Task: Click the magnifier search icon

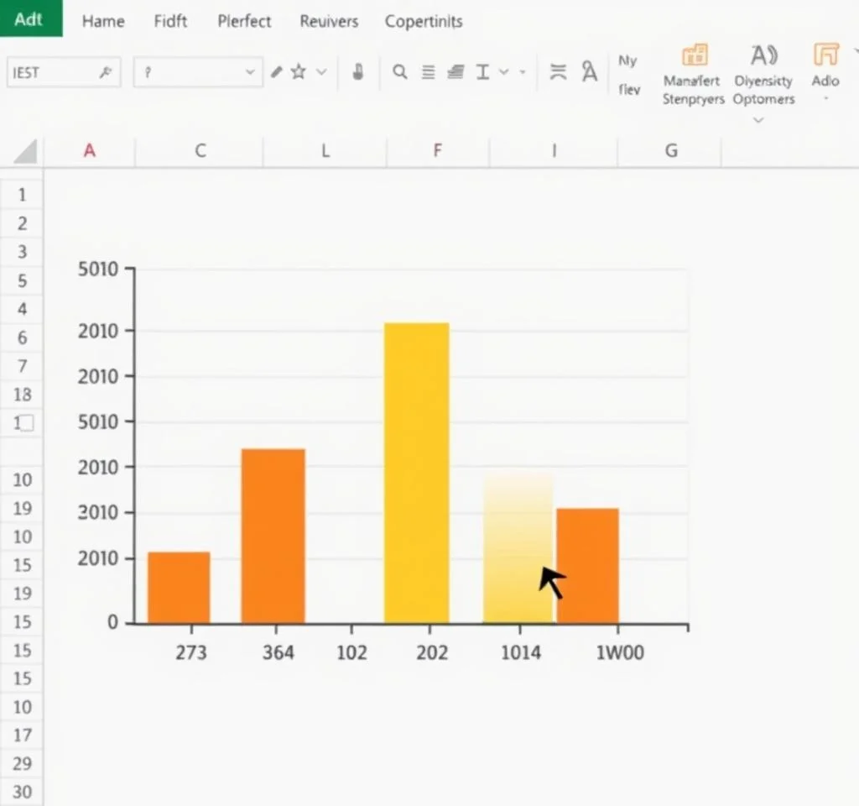Action: coord(400,72)
